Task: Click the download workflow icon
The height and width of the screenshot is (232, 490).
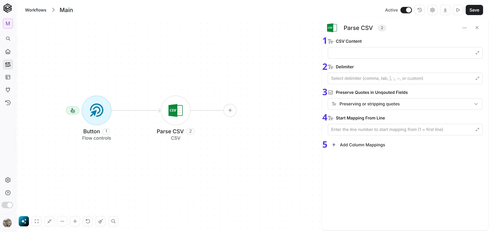Action: 445,10
